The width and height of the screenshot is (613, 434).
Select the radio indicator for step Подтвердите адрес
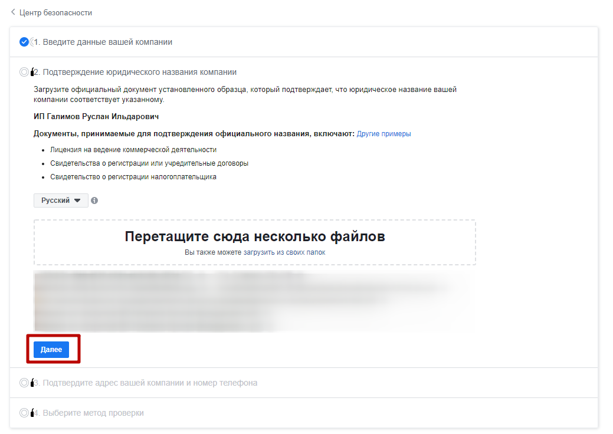tap(24, 383)
